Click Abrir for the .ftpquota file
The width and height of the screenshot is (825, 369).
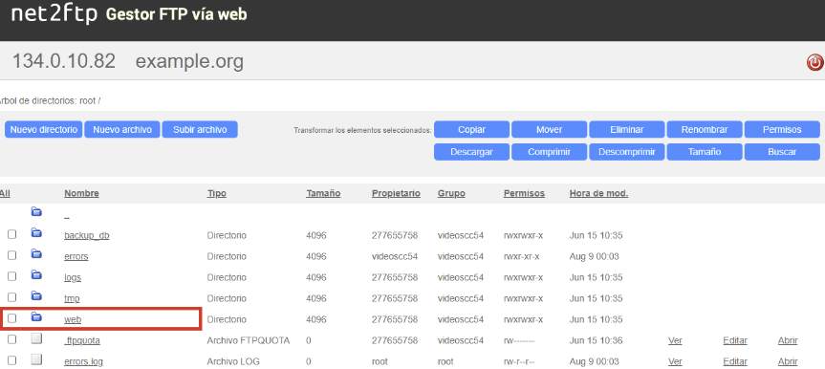788,340
